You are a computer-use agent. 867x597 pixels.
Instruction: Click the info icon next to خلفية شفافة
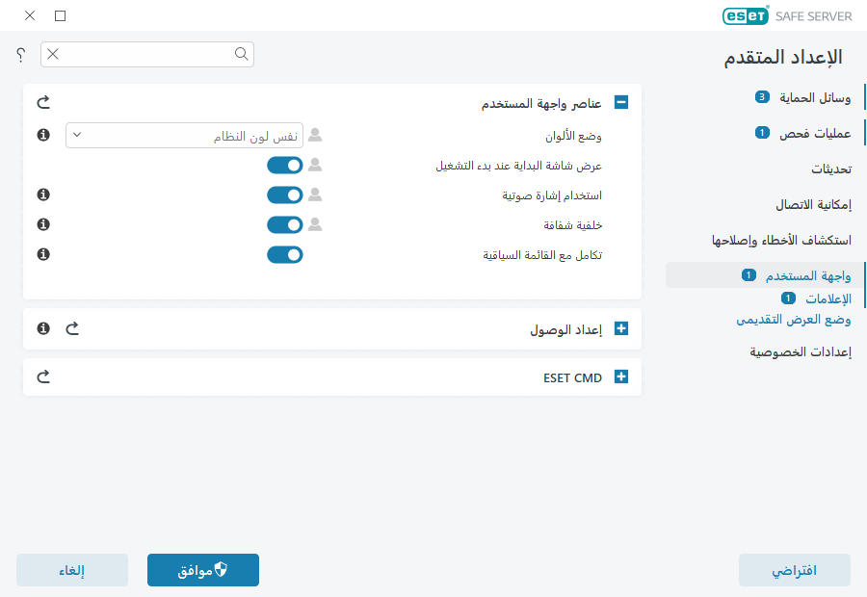click(x=42, y=224)
